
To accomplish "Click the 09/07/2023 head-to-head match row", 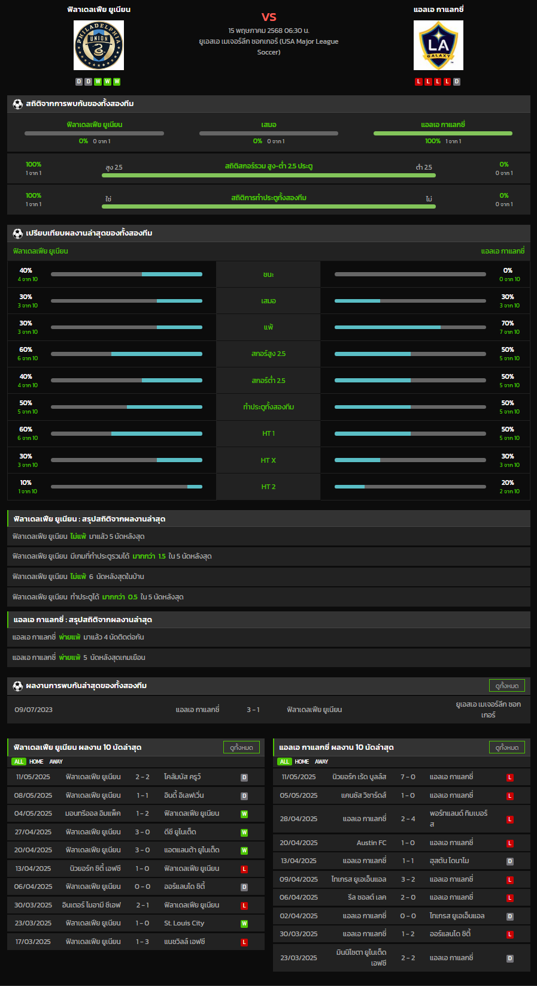I will (269, 710).
